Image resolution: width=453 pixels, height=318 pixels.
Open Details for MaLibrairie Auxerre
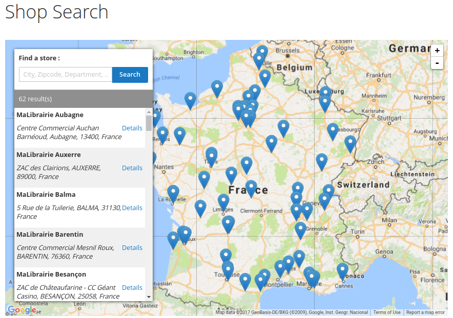132,168
